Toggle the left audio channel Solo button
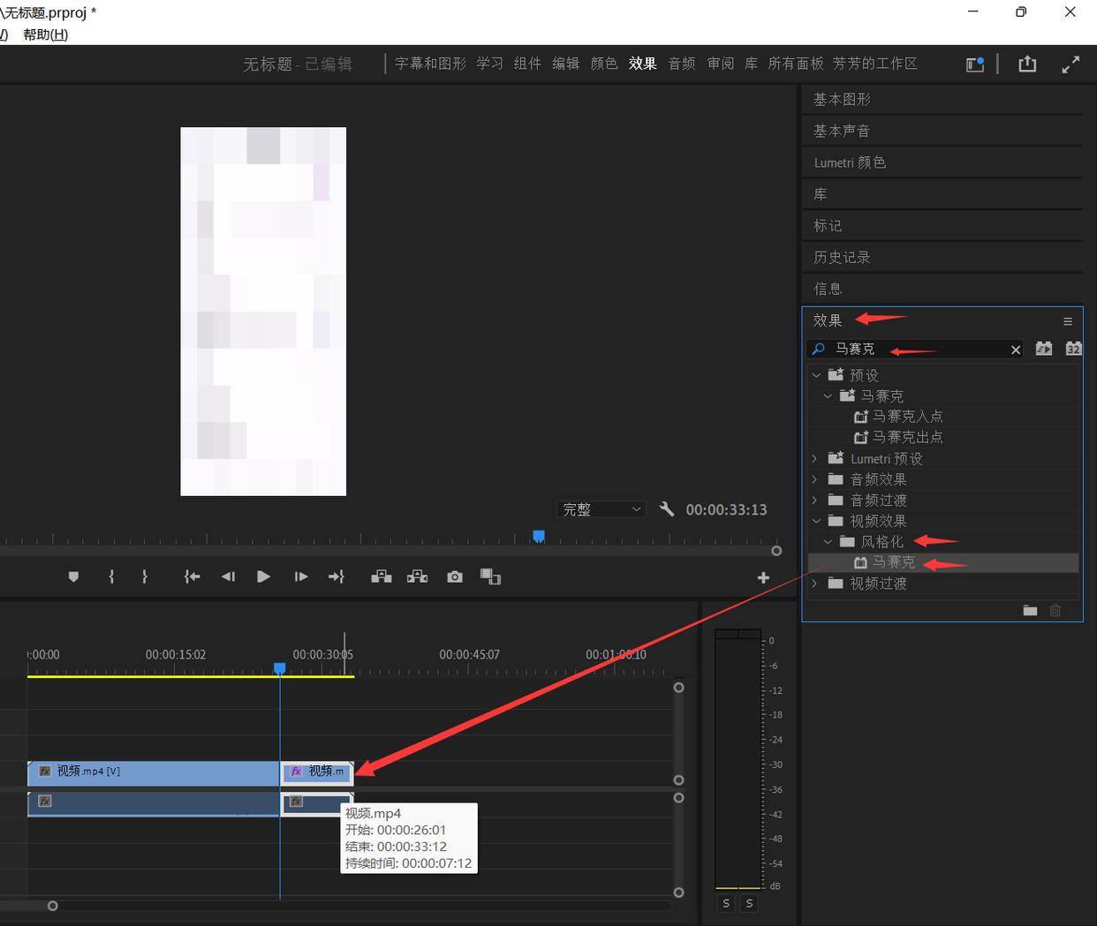The image size is (1097, 926). pyautogui.click(x=726, y=903)
